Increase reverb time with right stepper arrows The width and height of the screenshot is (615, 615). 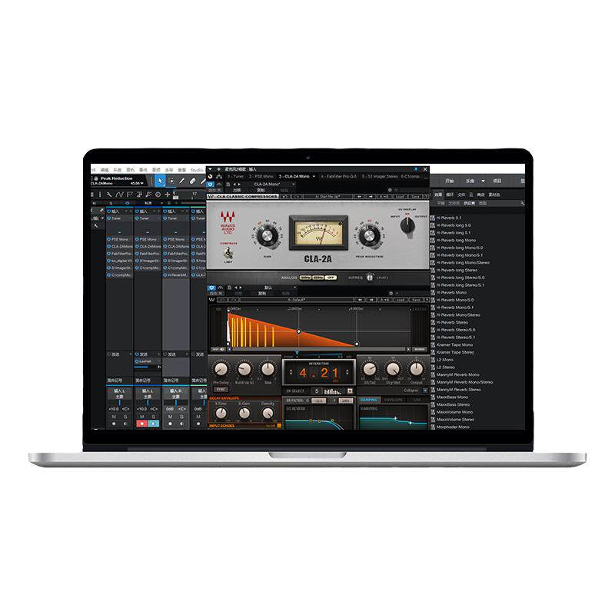tap(347, 372)
